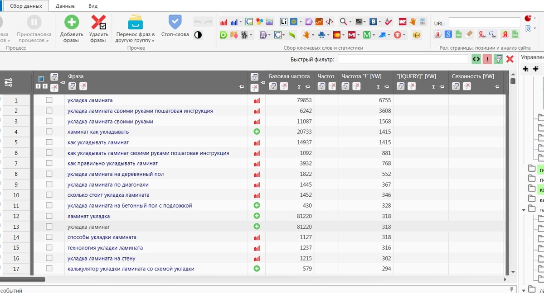544x293 pixels.
Task: Click filter icon under the 'Фраза' header
Action: coord(72,86)
